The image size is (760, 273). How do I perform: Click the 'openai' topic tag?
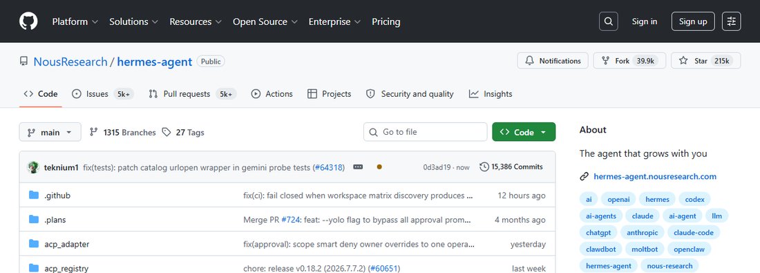point(618,199)
